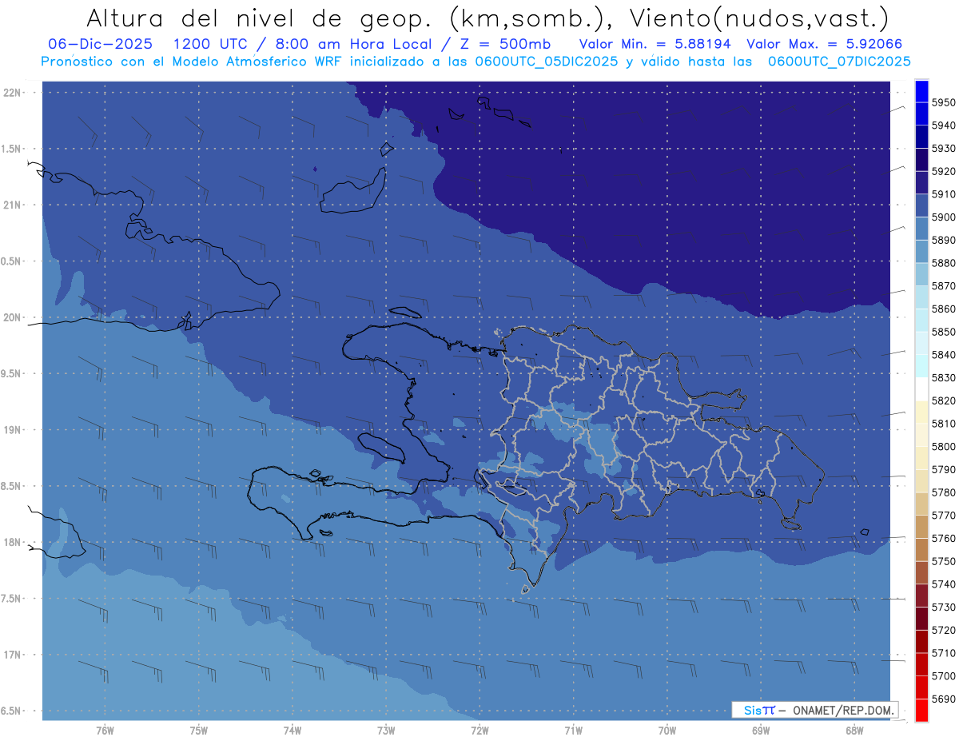This screenshot has height=741, width=959.
Task: Pick the light blue swatch between 5880 and 5870
Action: pos(921,274)
